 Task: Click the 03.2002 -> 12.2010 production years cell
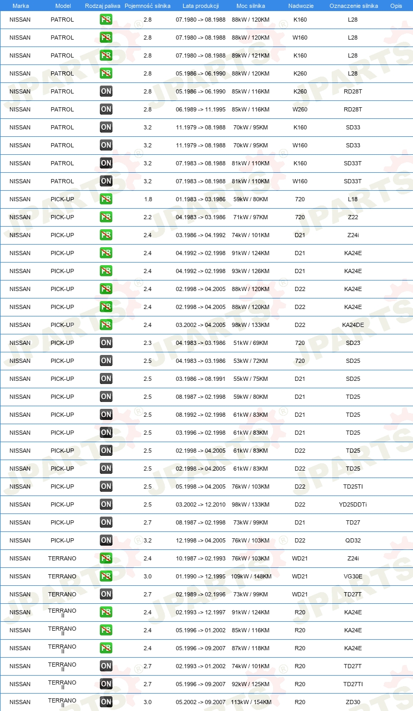(201, 504)
